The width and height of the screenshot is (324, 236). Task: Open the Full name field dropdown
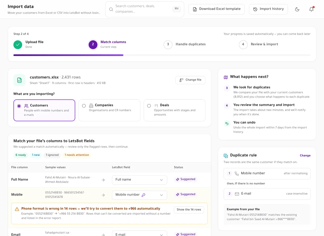click(x=139, y=180)
